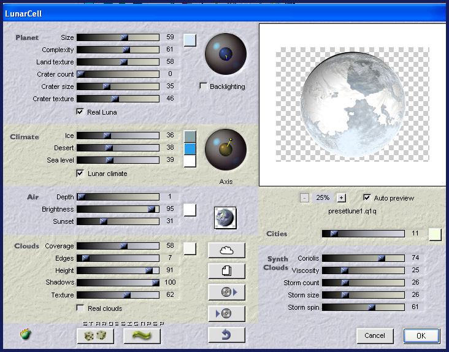Click the Coriolis slider
449x352 pixels.
(x=363, y=258)
